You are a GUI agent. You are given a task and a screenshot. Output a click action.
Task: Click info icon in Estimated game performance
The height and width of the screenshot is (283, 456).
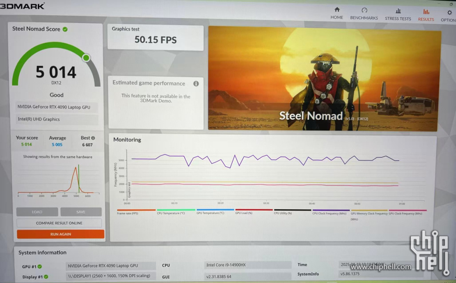[196, 84]
